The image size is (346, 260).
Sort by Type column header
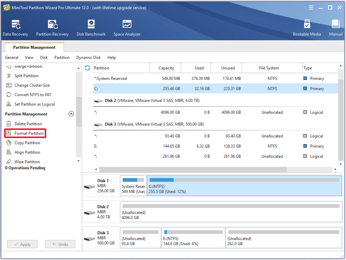pyautogui.click(x=320, y=68)
